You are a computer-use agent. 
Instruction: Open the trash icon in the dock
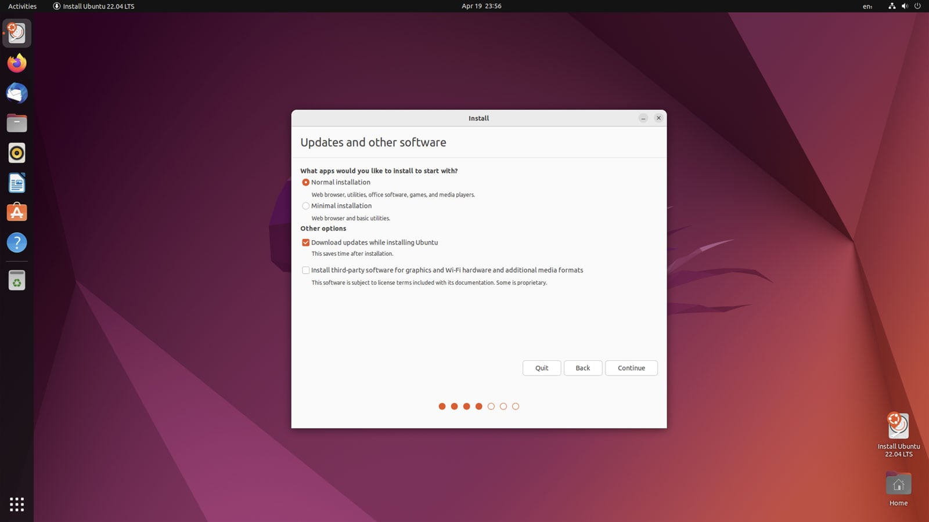(16, 280)
